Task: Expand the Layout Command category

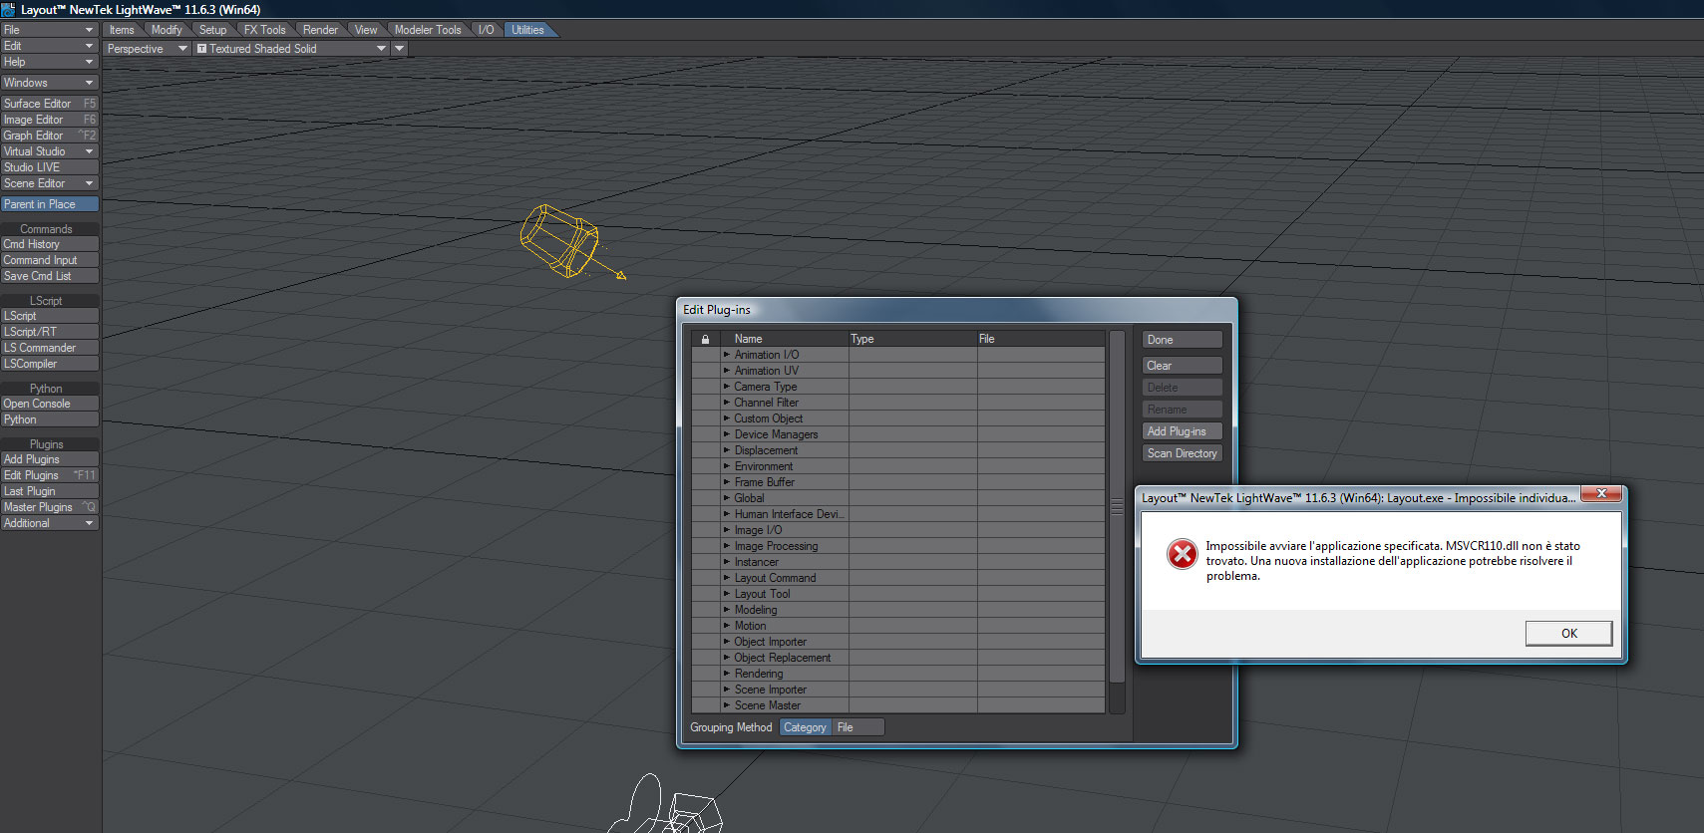Action: click(727, 578)
